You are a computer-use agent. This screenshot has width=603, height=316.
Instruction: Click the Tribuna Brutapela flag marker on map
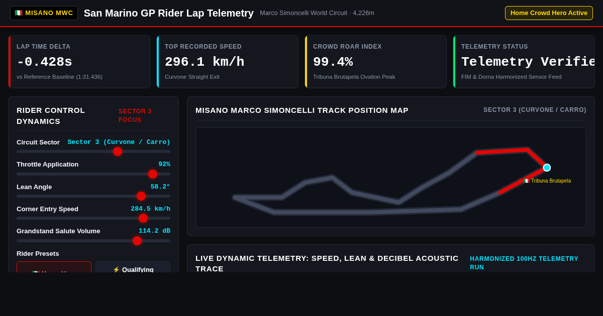pos(526,181)
